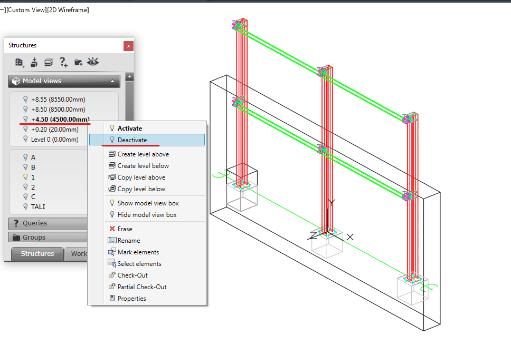
Task: Choose Rename from the context menu
Action: [x=128, y=240]
